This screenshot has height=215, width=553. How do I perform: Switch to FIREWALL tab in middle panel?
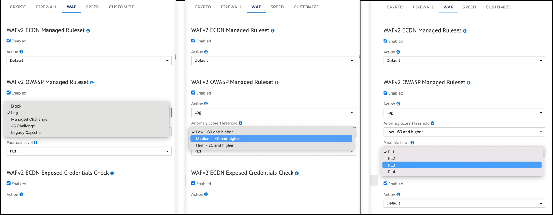[x=231, y=7]
